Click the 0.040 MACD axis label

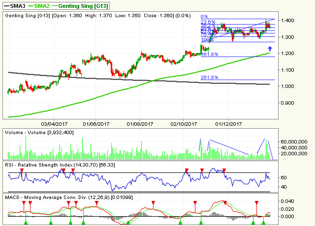point(287,201)
